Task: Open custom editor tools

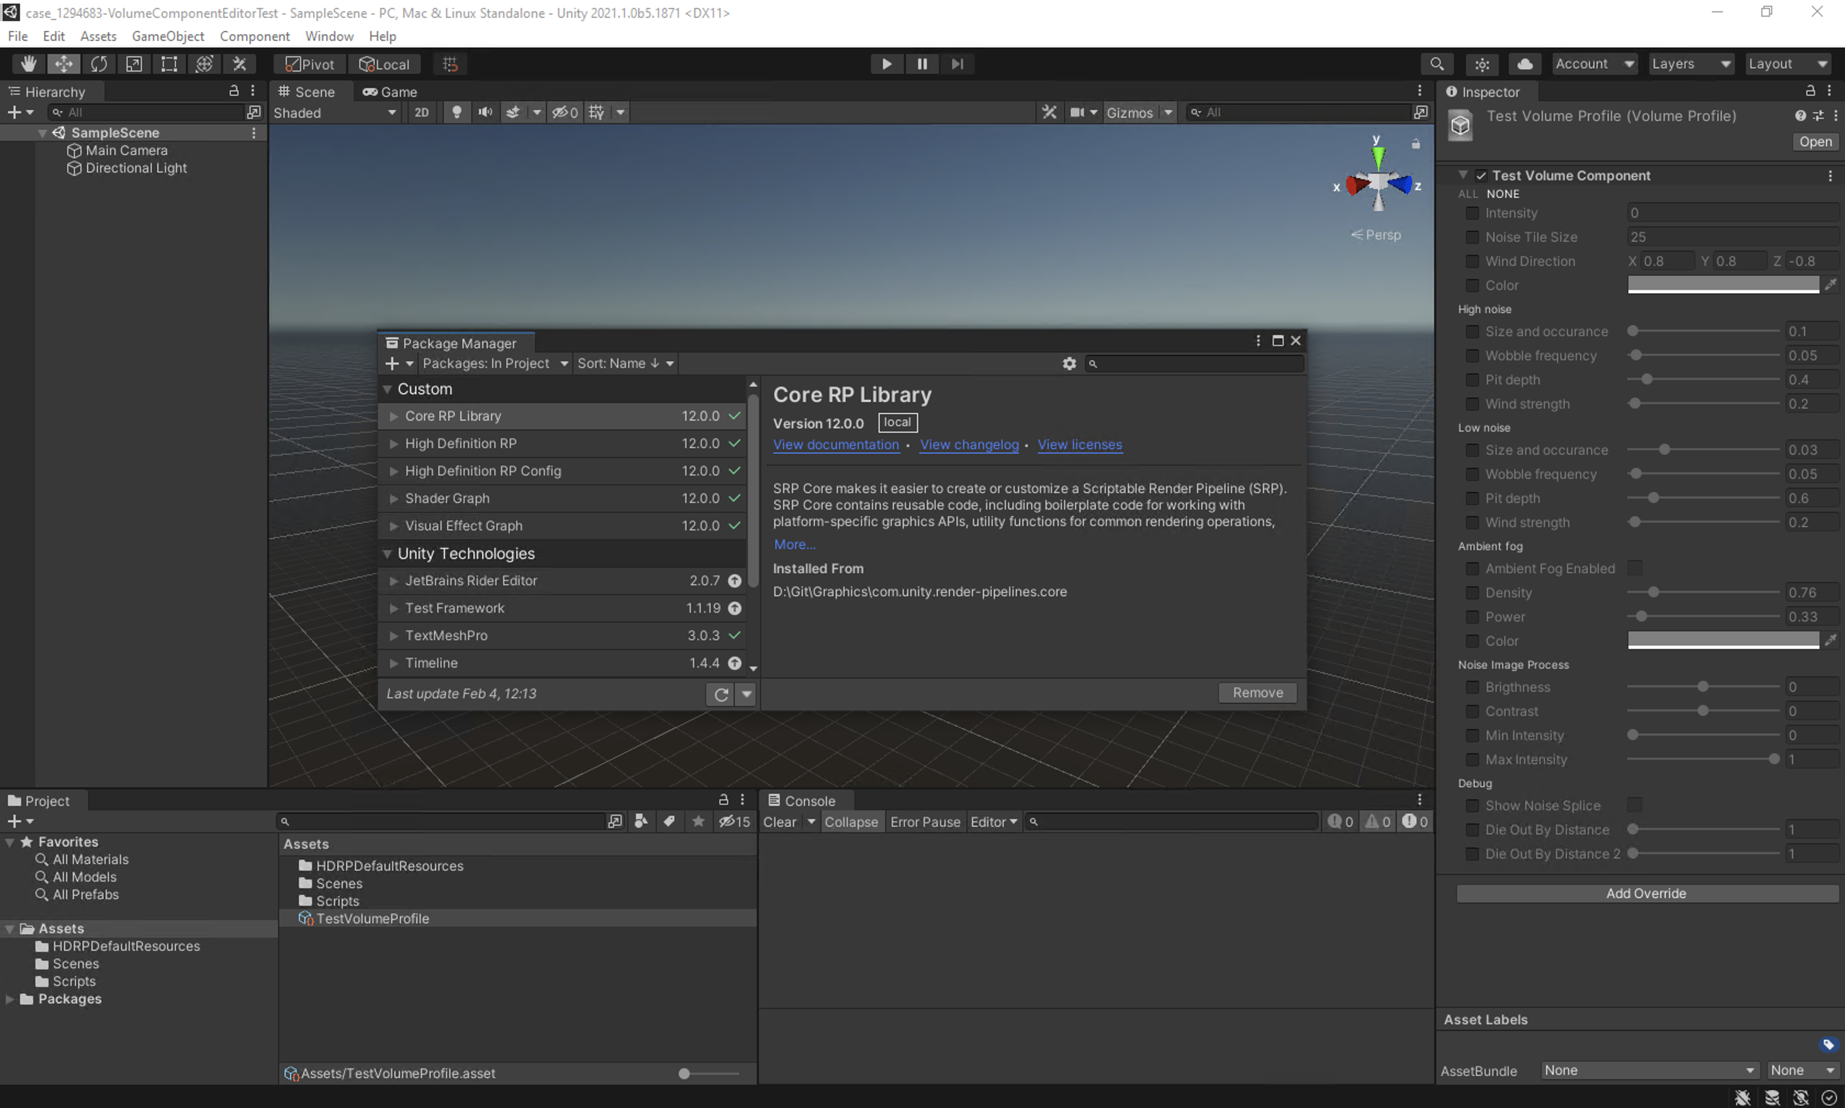Action: click(239, 64)
